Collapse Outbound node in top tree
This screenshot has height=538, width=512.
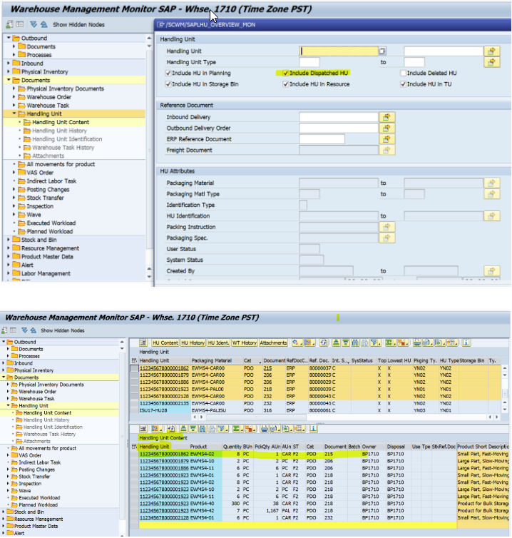(x=9, y=38)
